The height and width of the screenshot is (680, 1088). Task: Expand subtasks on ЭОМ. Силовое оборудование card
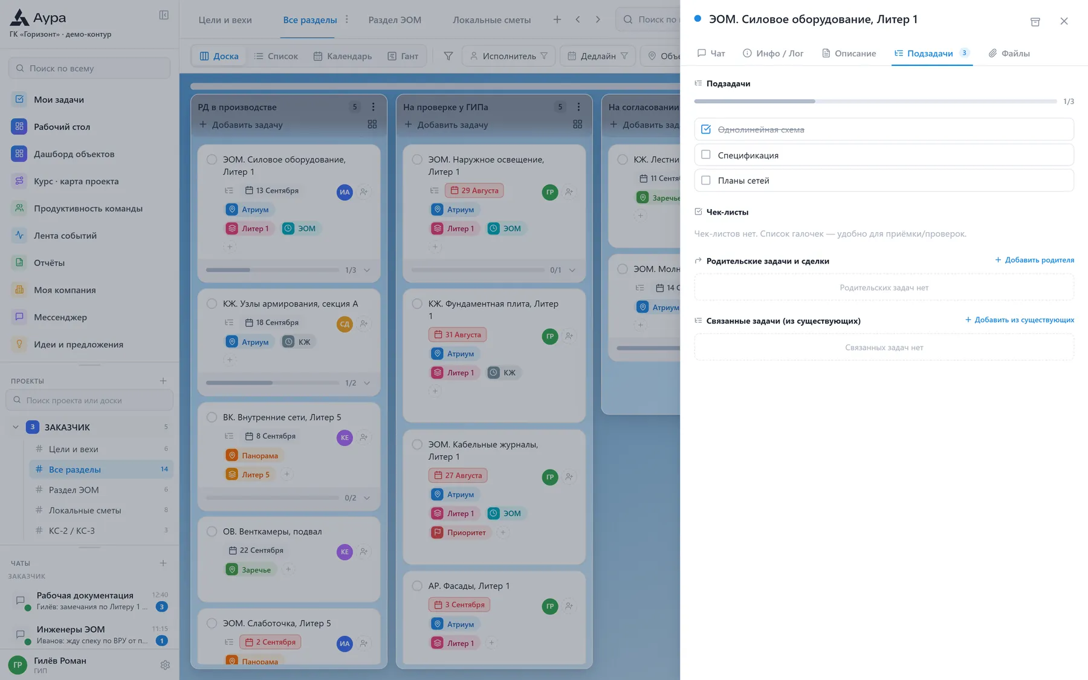(x=367, y=270)
